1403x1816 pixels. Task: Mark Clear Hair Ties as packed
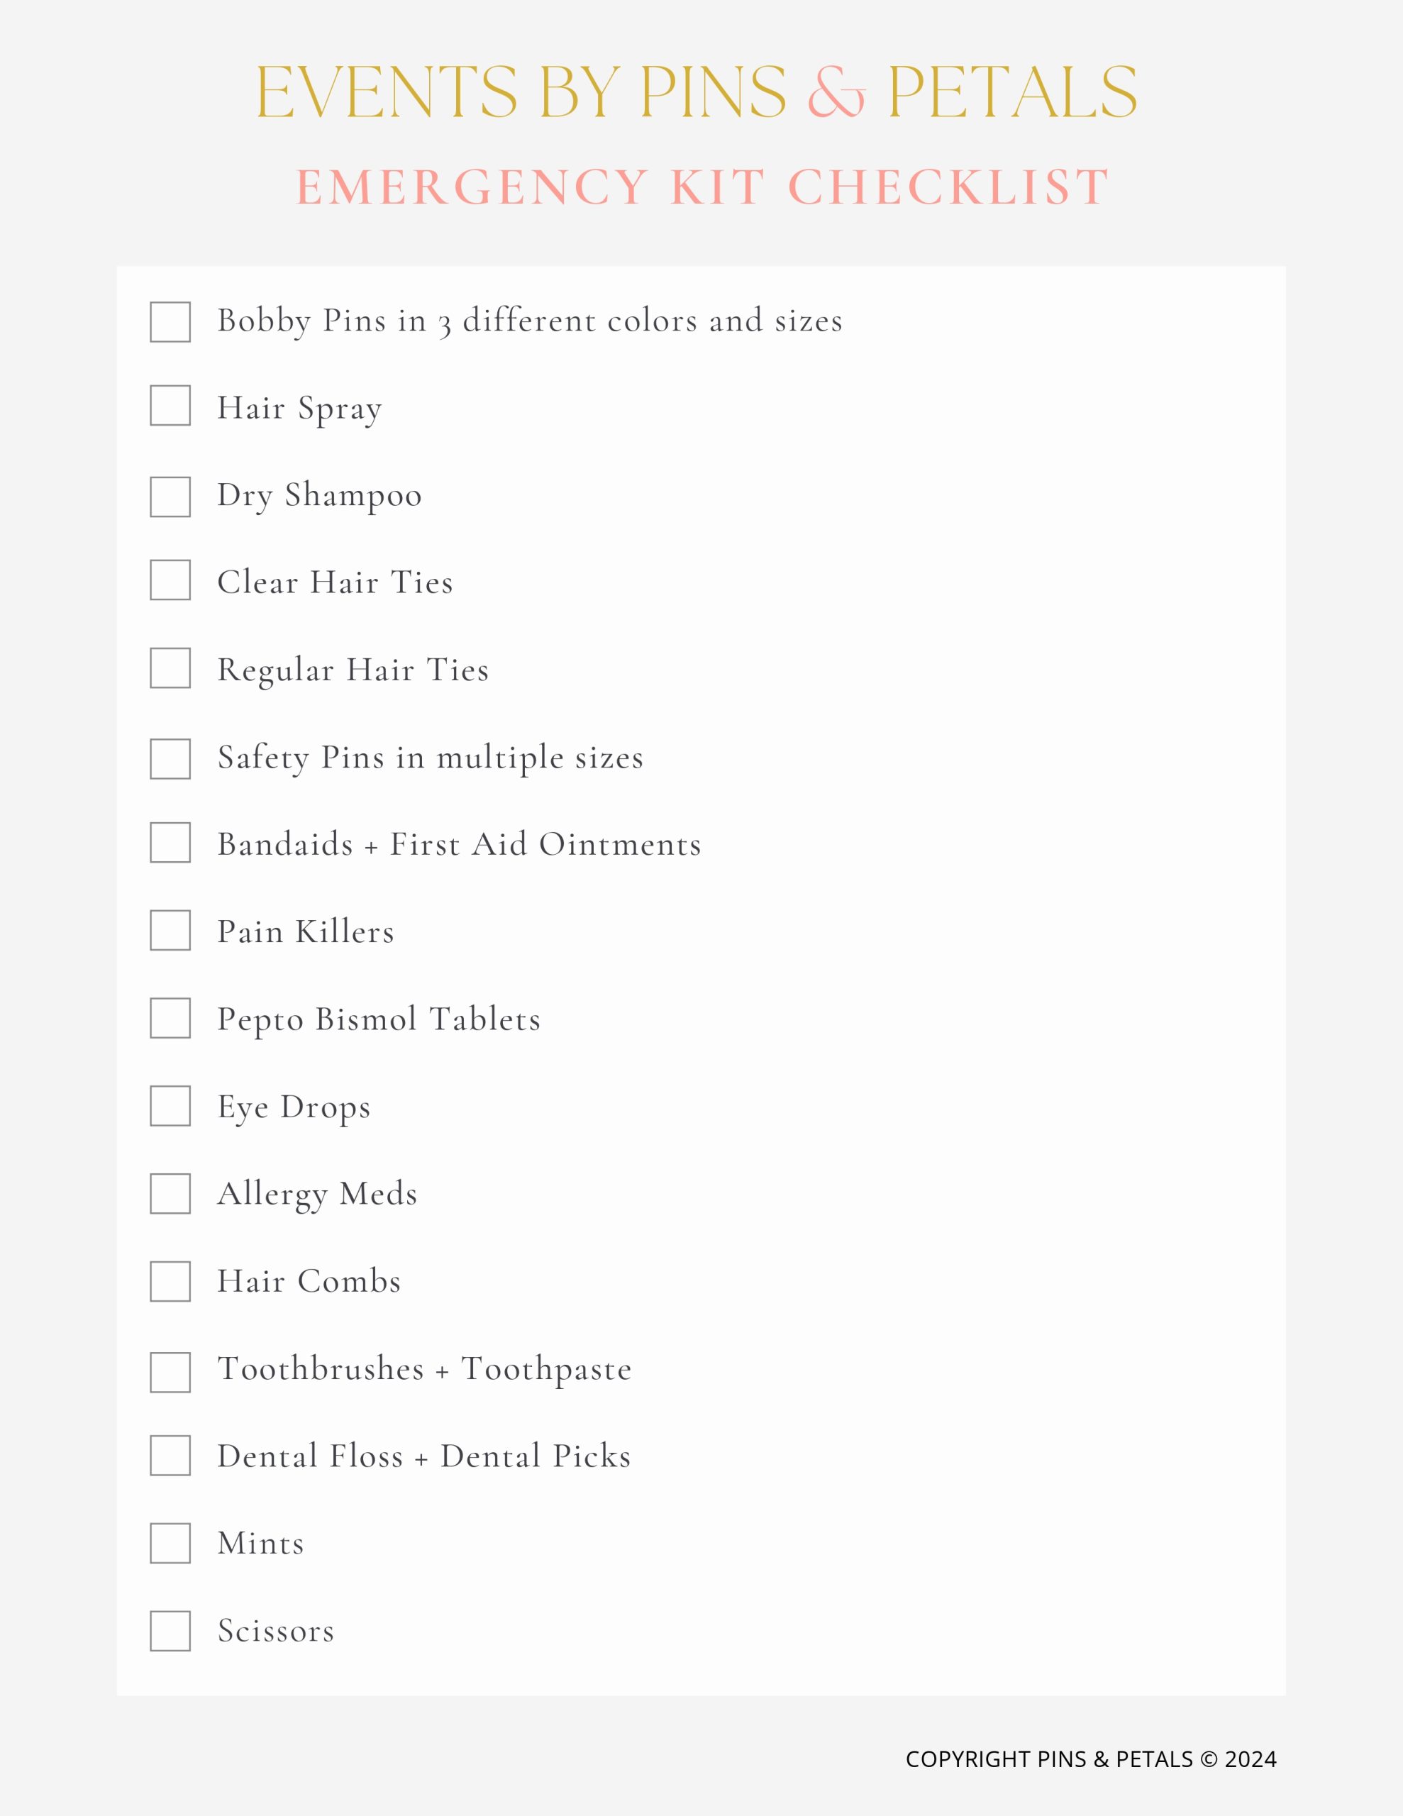coord(170,580)
